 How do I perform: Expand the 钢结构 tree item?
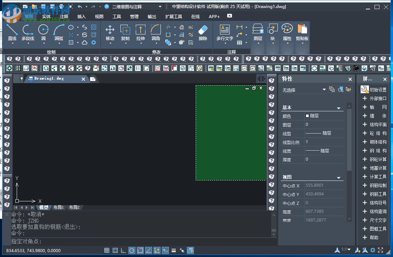click(365, 151)
